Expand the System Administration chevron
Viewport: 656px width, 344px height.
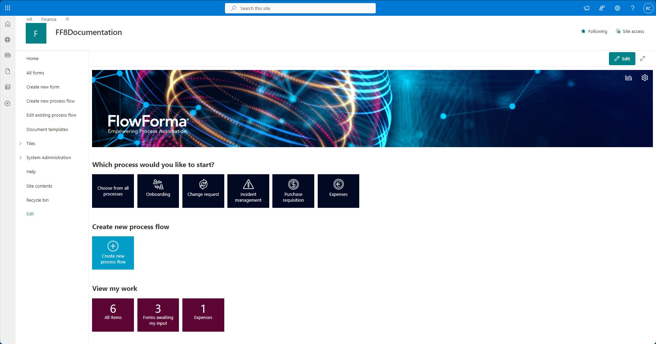[20, 158]
